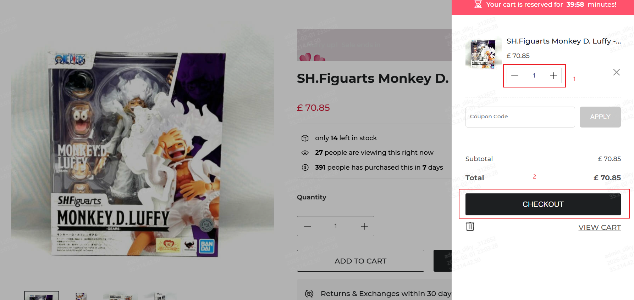Increase product page quantity with plus
Screen dimensions: 634x300
pyautogui.click(x=364, y=226)
